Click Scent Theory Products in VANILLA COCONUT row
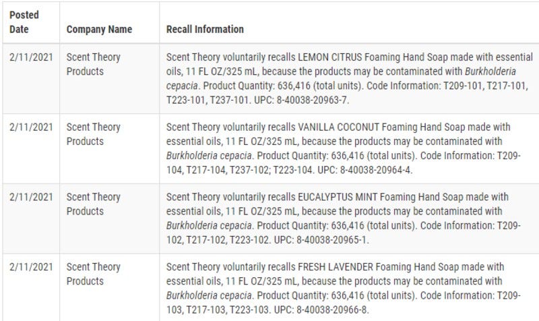 click(x=94, y=134)
